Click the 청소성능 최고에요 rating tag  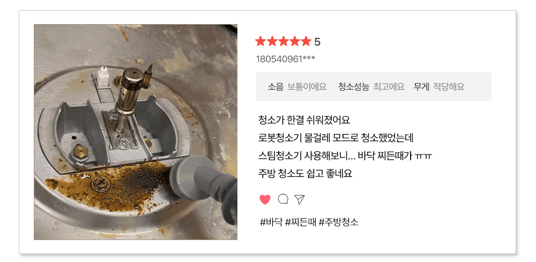371,87
